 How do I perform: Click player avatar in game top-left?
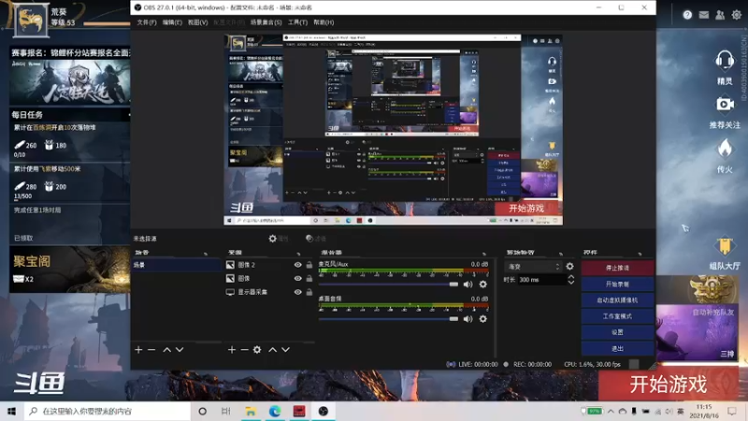(x=31, y=20)
